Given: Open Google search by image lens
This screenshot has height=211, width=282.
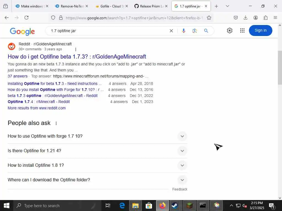Looking at the screenshot, I should (x=195, y=31).
